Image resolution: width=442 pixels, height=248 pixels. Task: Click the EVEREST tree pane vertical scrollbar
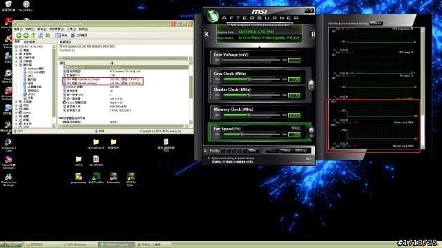pyautogui.click(x=54, y=85)
